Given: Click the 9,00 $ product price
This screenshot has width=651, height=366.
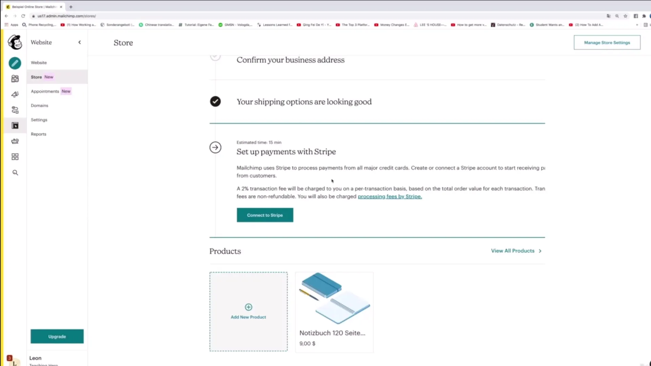Looking at the screenshot, I should pos(307,343).
